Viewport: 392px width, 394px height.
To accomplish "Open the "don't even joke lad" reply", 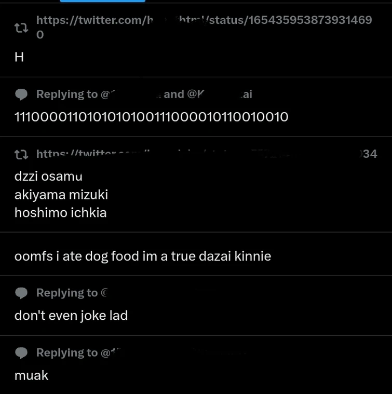I will point(71,316).
